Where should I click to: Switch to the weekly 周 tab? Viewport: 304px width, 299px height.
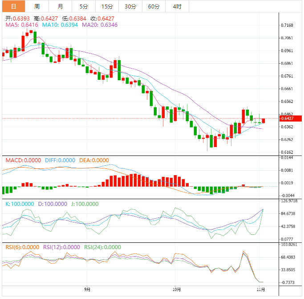pyautogui.click(x=37, y=6)
